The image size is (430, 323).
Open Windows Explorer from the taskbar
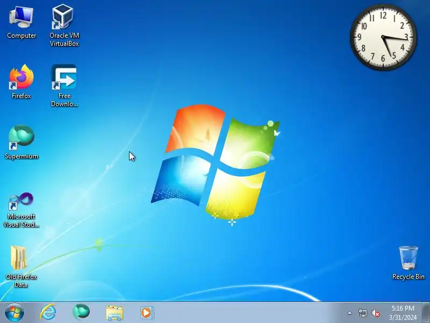pos(114,313)
